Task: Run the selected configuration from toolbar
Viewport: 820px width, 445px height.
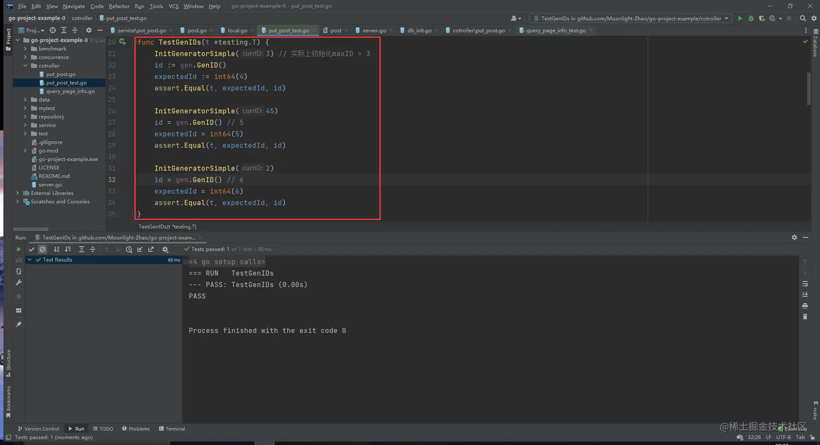Action: point(740,18)
